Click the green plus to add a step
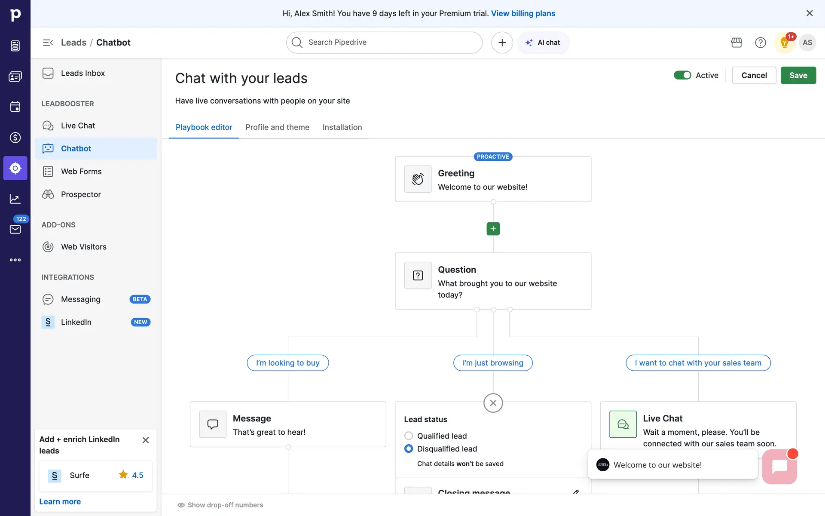825x516 pixels. coord(493,229)
